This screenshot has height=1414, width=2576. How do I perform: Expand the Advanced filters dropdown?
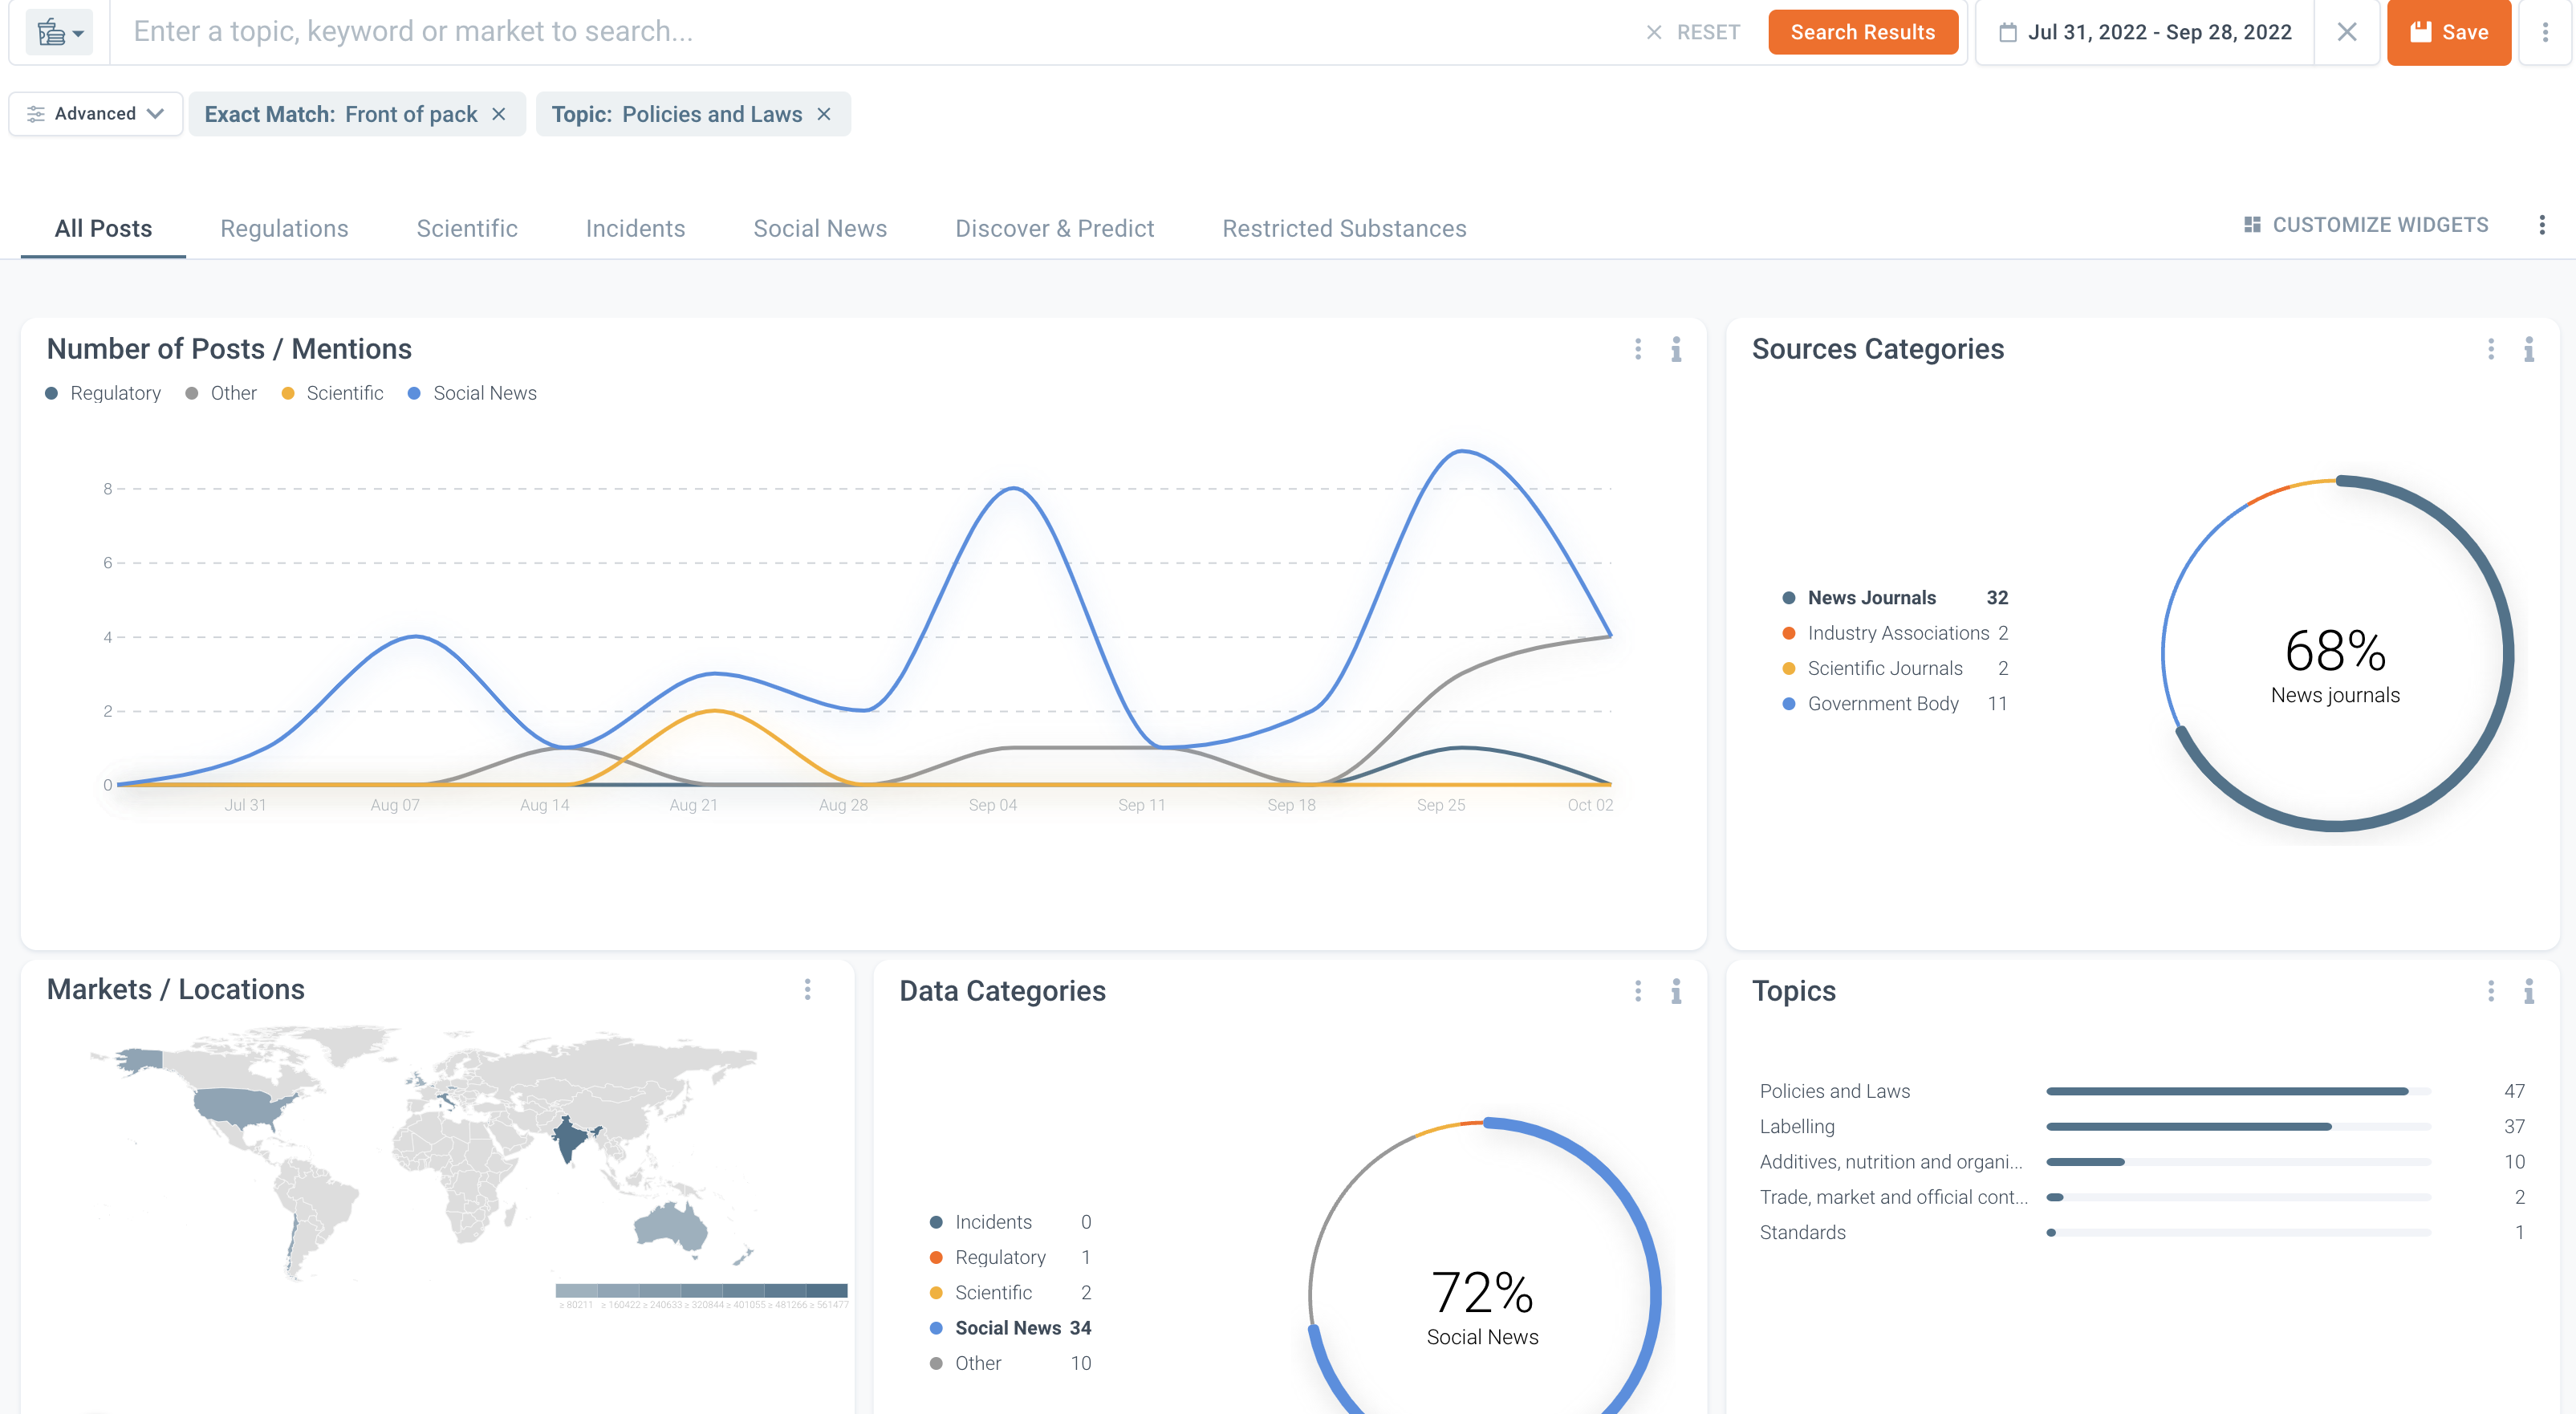coord(95,113)
